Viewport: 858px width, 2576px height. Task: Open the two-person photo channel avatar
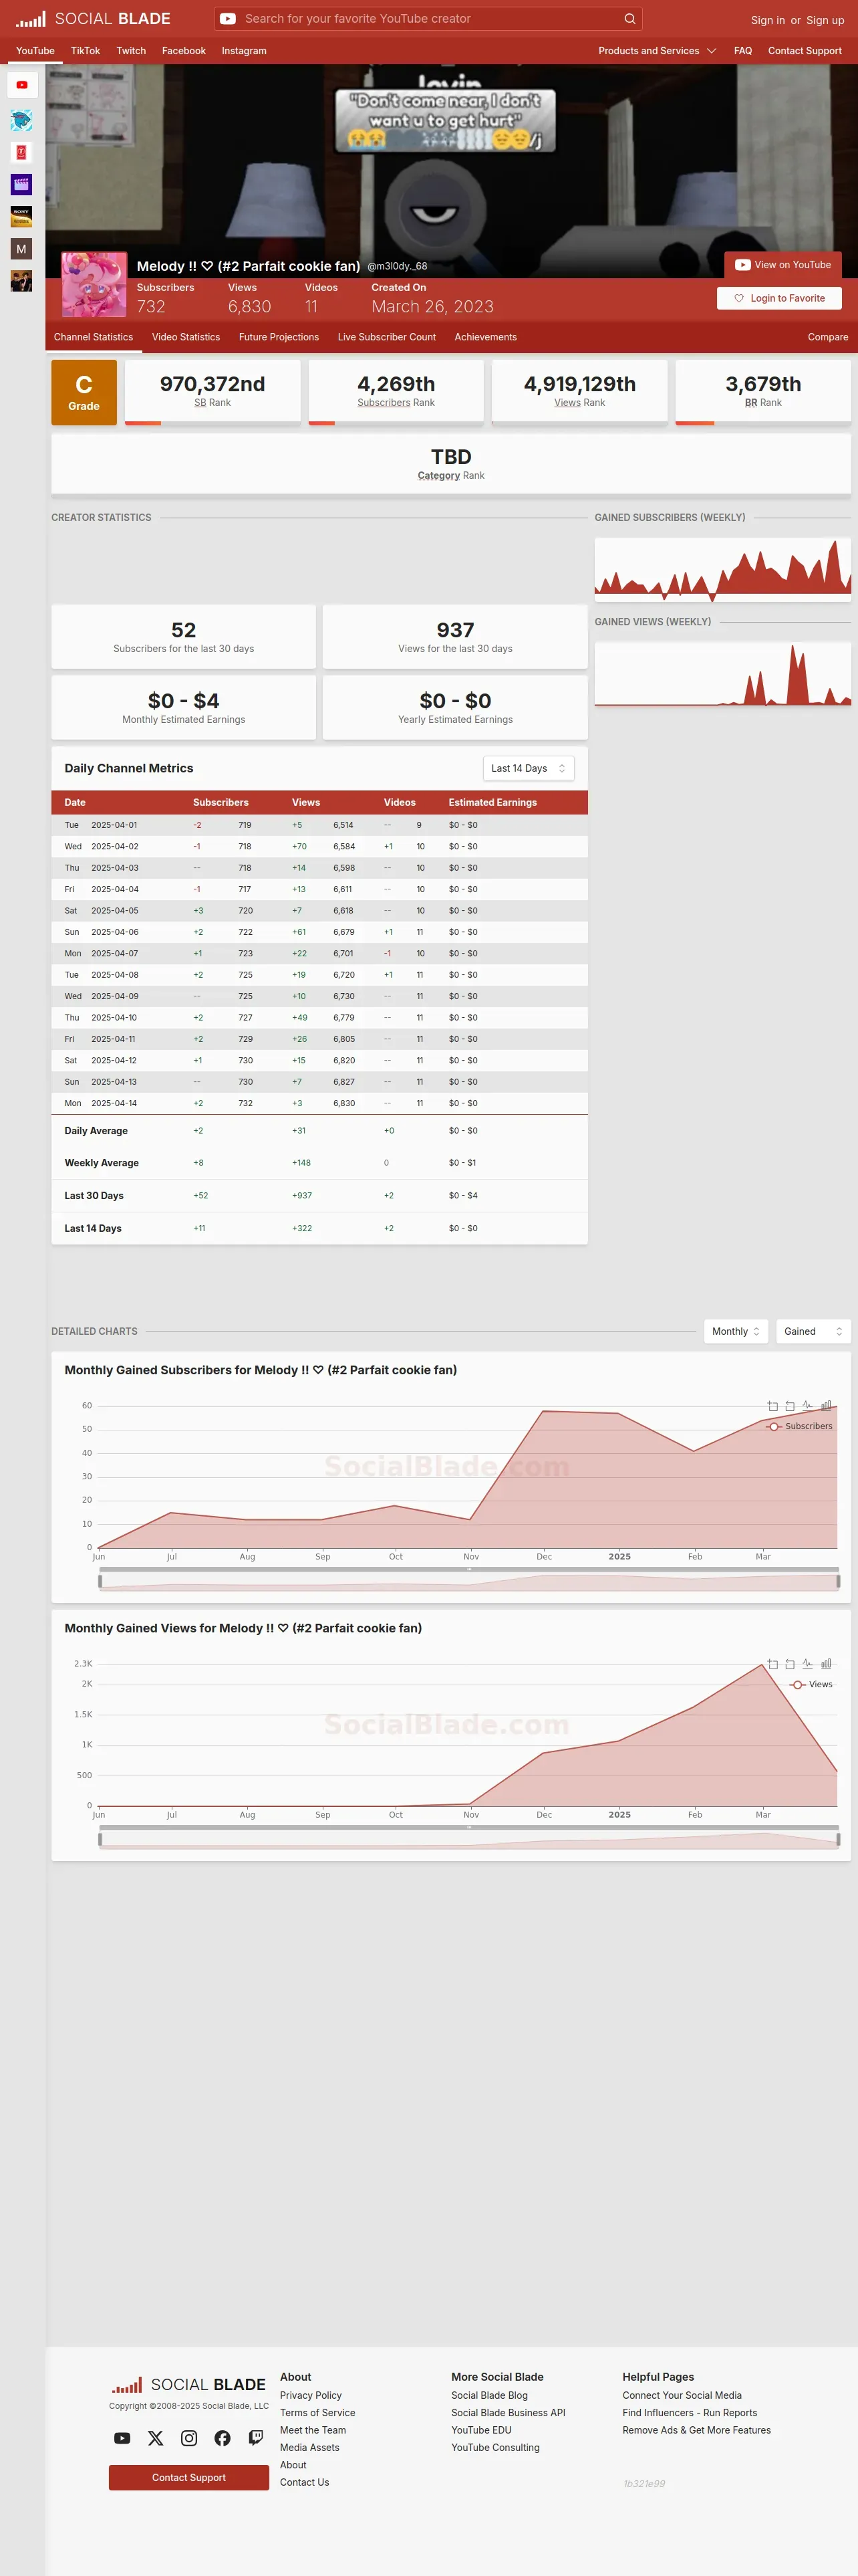21,281
